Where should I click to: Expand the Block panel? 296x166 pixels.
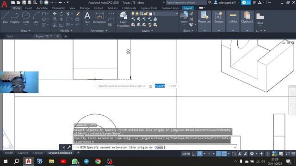pyautogui.click(x=188, y=31)
